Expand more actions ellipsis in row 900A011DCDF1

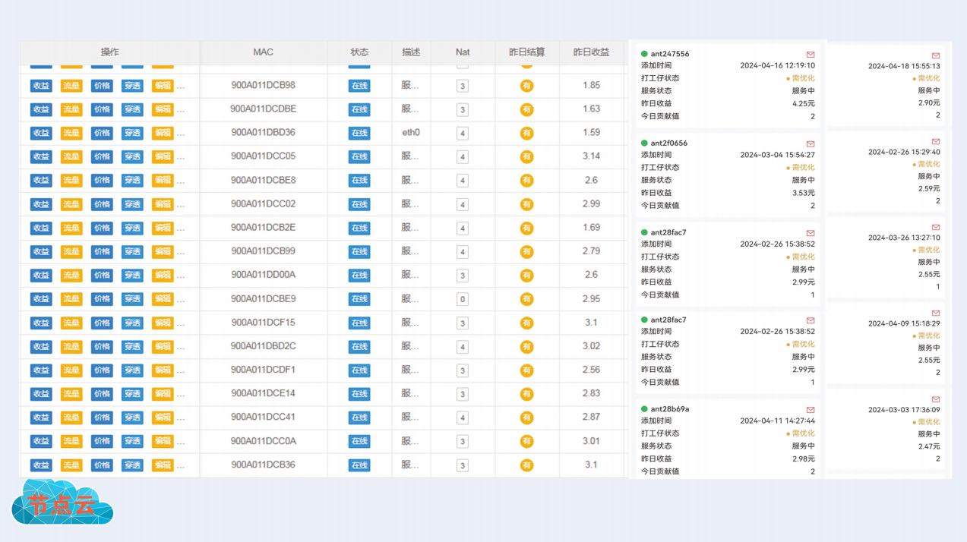point(181,371)
